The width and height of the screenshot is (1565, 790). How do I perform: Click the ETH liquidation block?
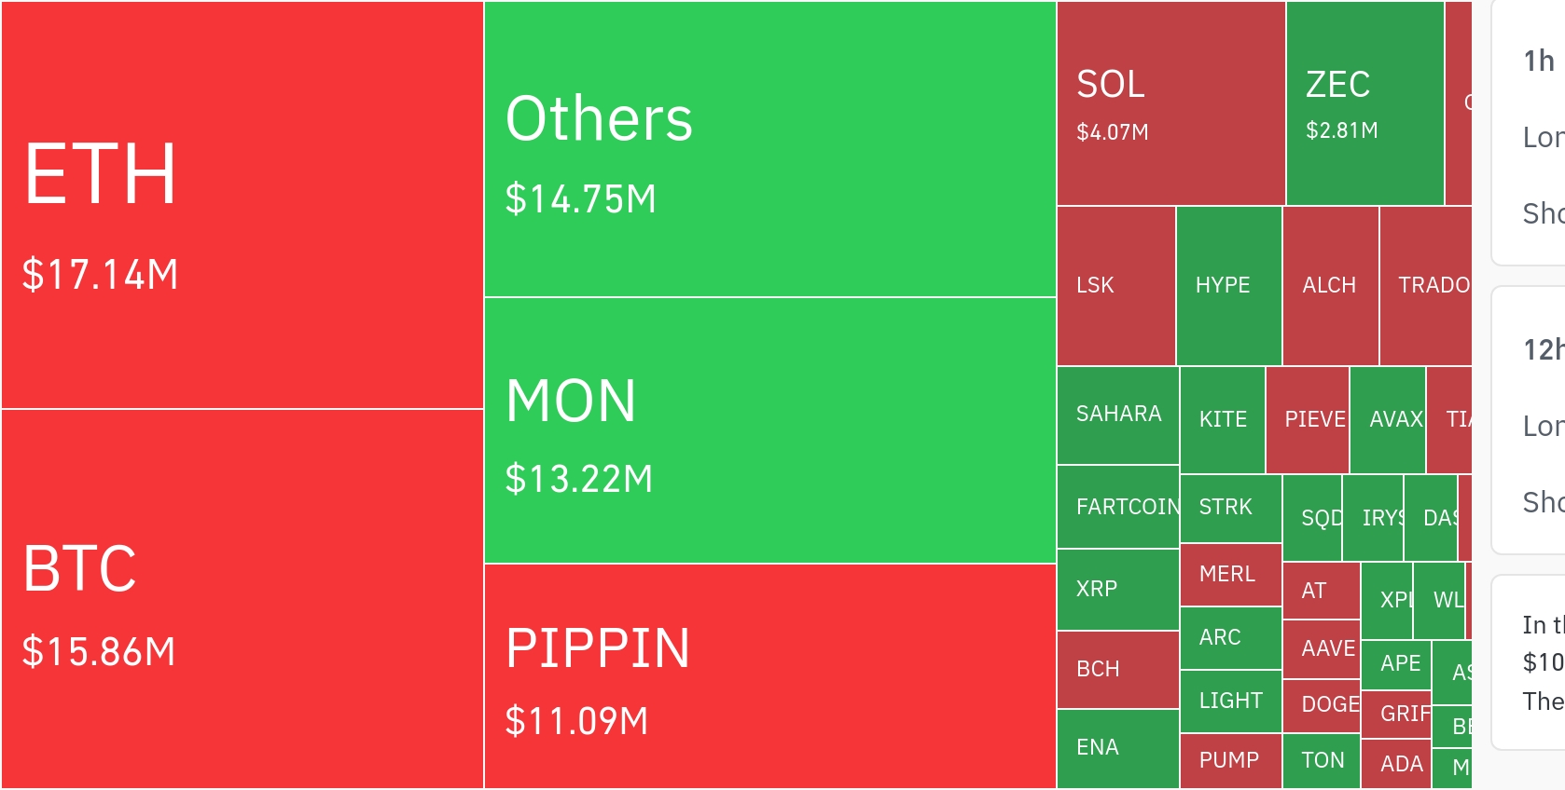click(x=242, y=205)
